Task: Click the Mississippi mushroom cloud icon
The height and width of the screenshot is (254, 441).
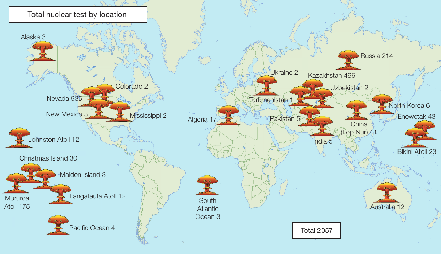Action: click(x=120, y=112)
